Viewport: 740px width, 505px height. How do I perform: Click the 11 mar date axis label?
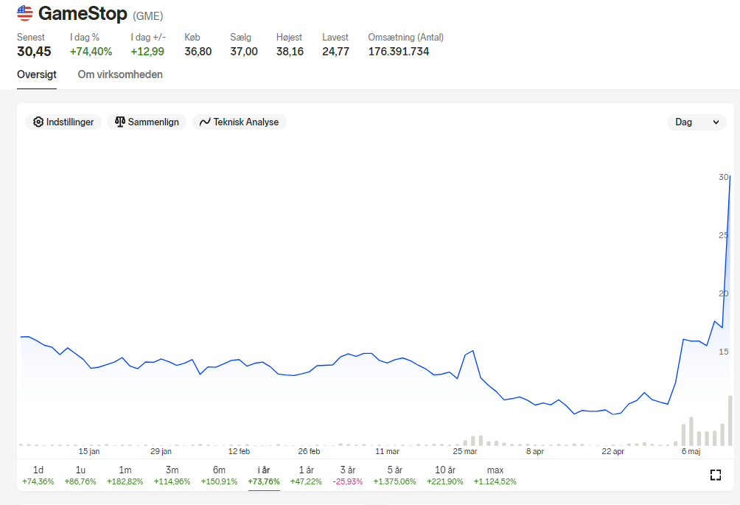(388, 451)
